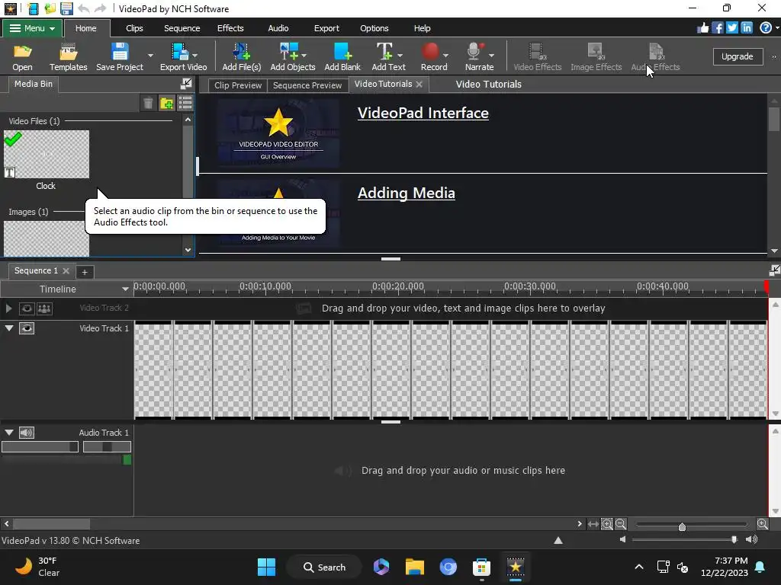The width and height of the screenshot is (781, 585).
Task: Toggle visibility of Video Track 1
Action: 27,328
